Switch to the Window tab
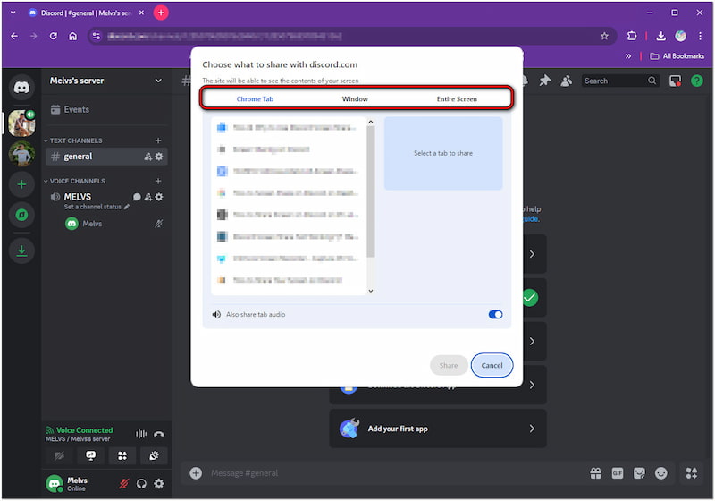Viewport: 715px width, 501px height. point(355,99)
